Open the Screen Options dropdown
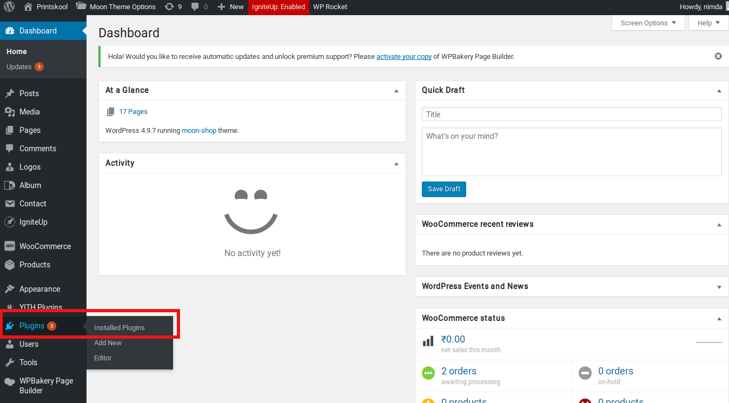The image size is (729, 403). tap(648, 23)
